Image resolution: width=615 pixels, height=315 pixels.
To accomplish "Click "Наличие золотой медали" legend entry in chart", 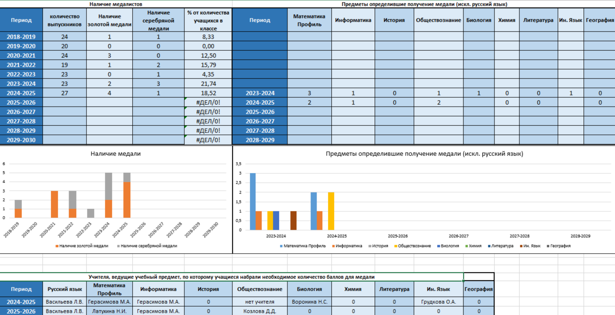I will [x=84, y=246].
